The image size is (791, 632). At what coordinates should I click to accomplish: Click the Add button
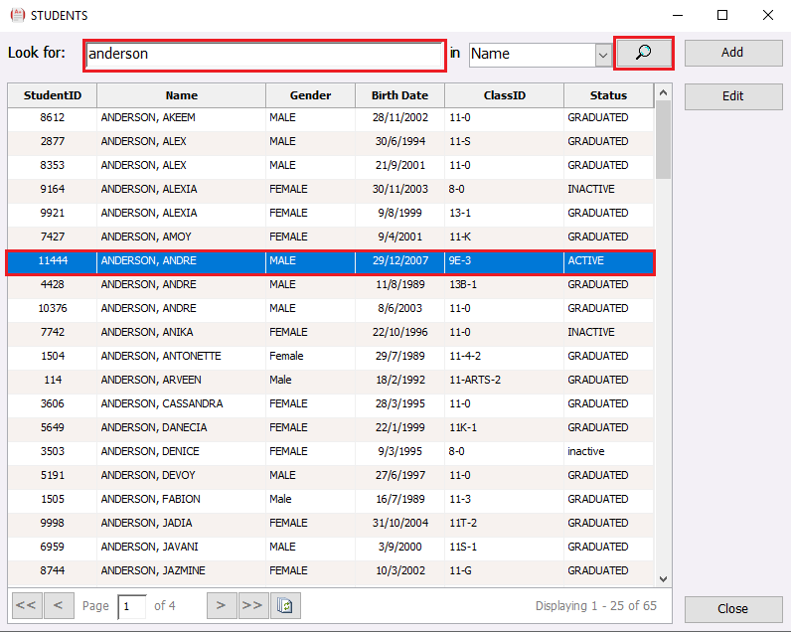[733, 53]
